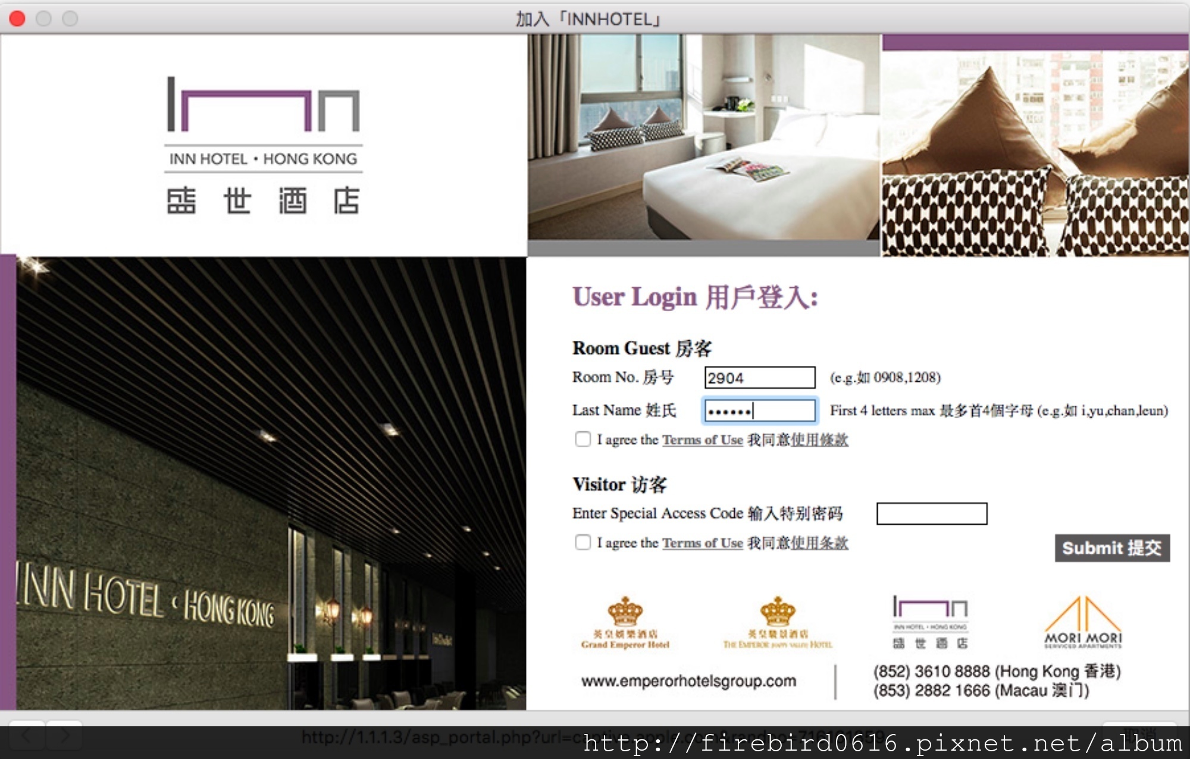Screen dimensions: 1190x759
Task: Click the Grand Emperor Hotel crown logo
Action: point(625,622)
